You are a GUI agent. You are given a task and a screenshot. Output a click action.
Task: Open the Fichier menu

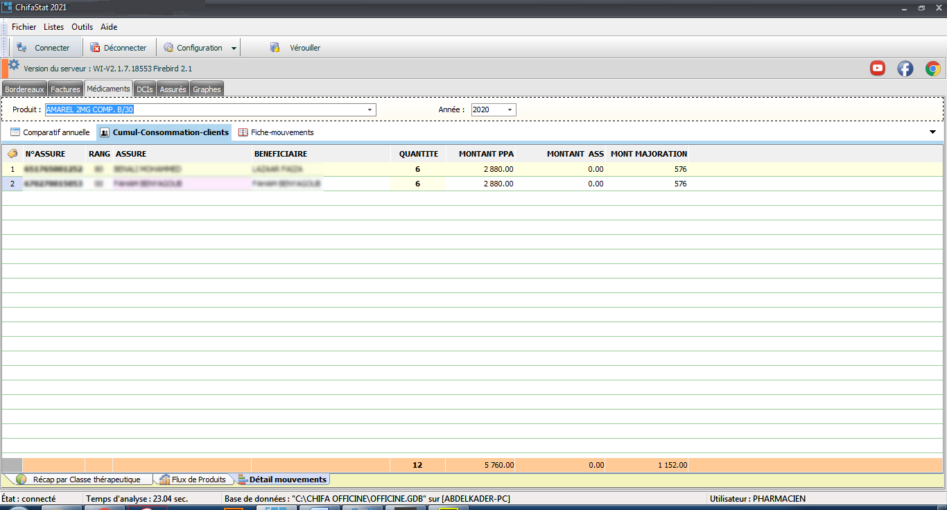point(24,27)
